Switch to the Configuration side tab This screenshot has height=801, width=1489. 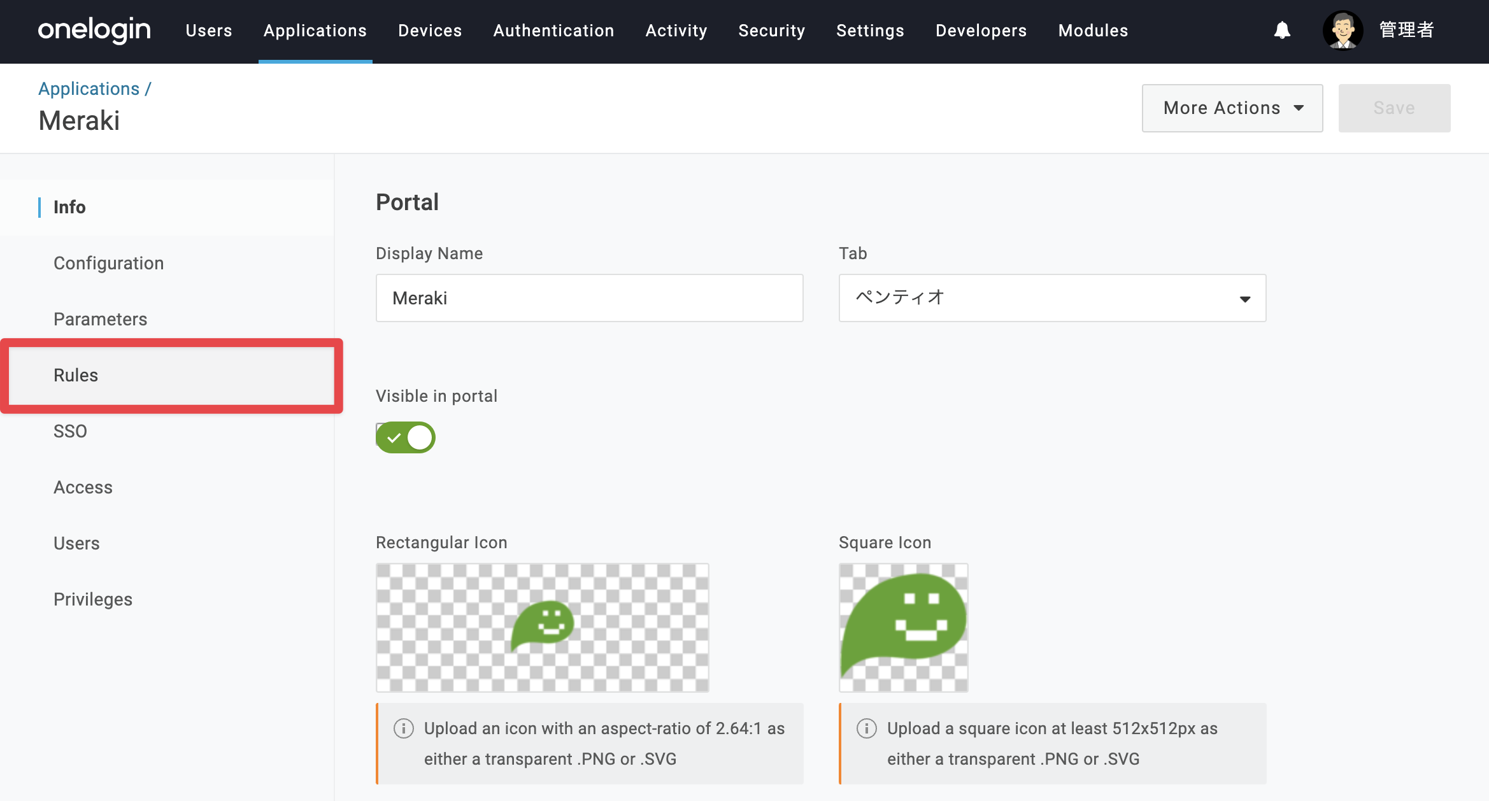[167, 263]
